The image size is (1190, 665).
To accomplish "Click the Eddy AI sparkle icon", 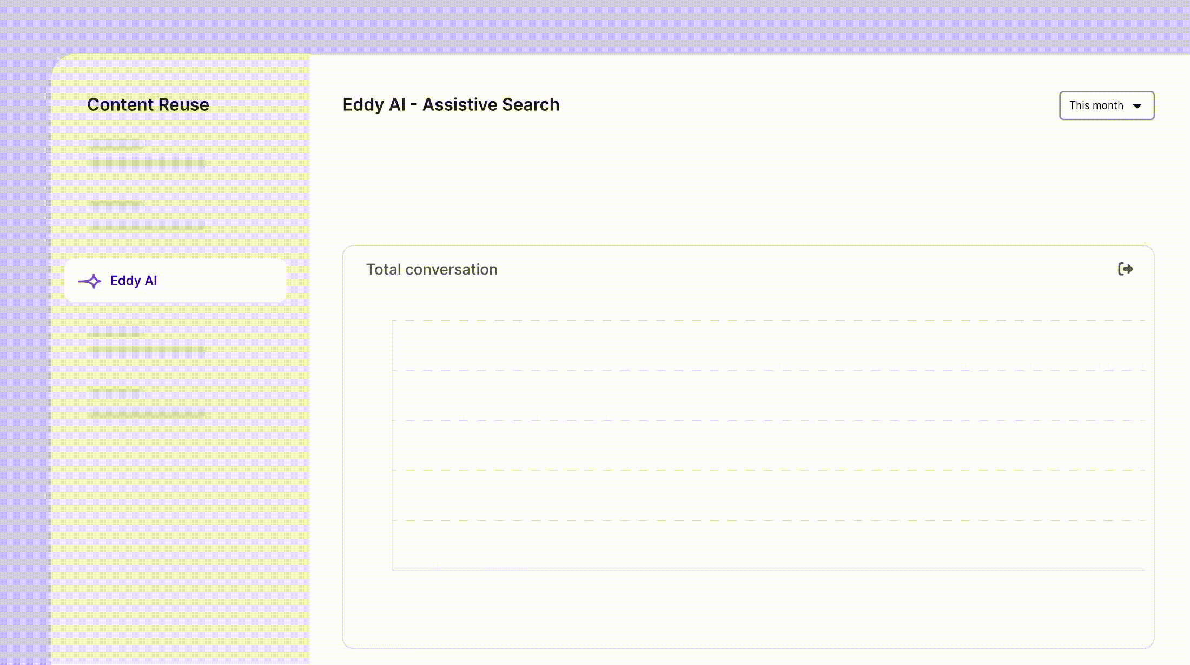I will point(90,281).
